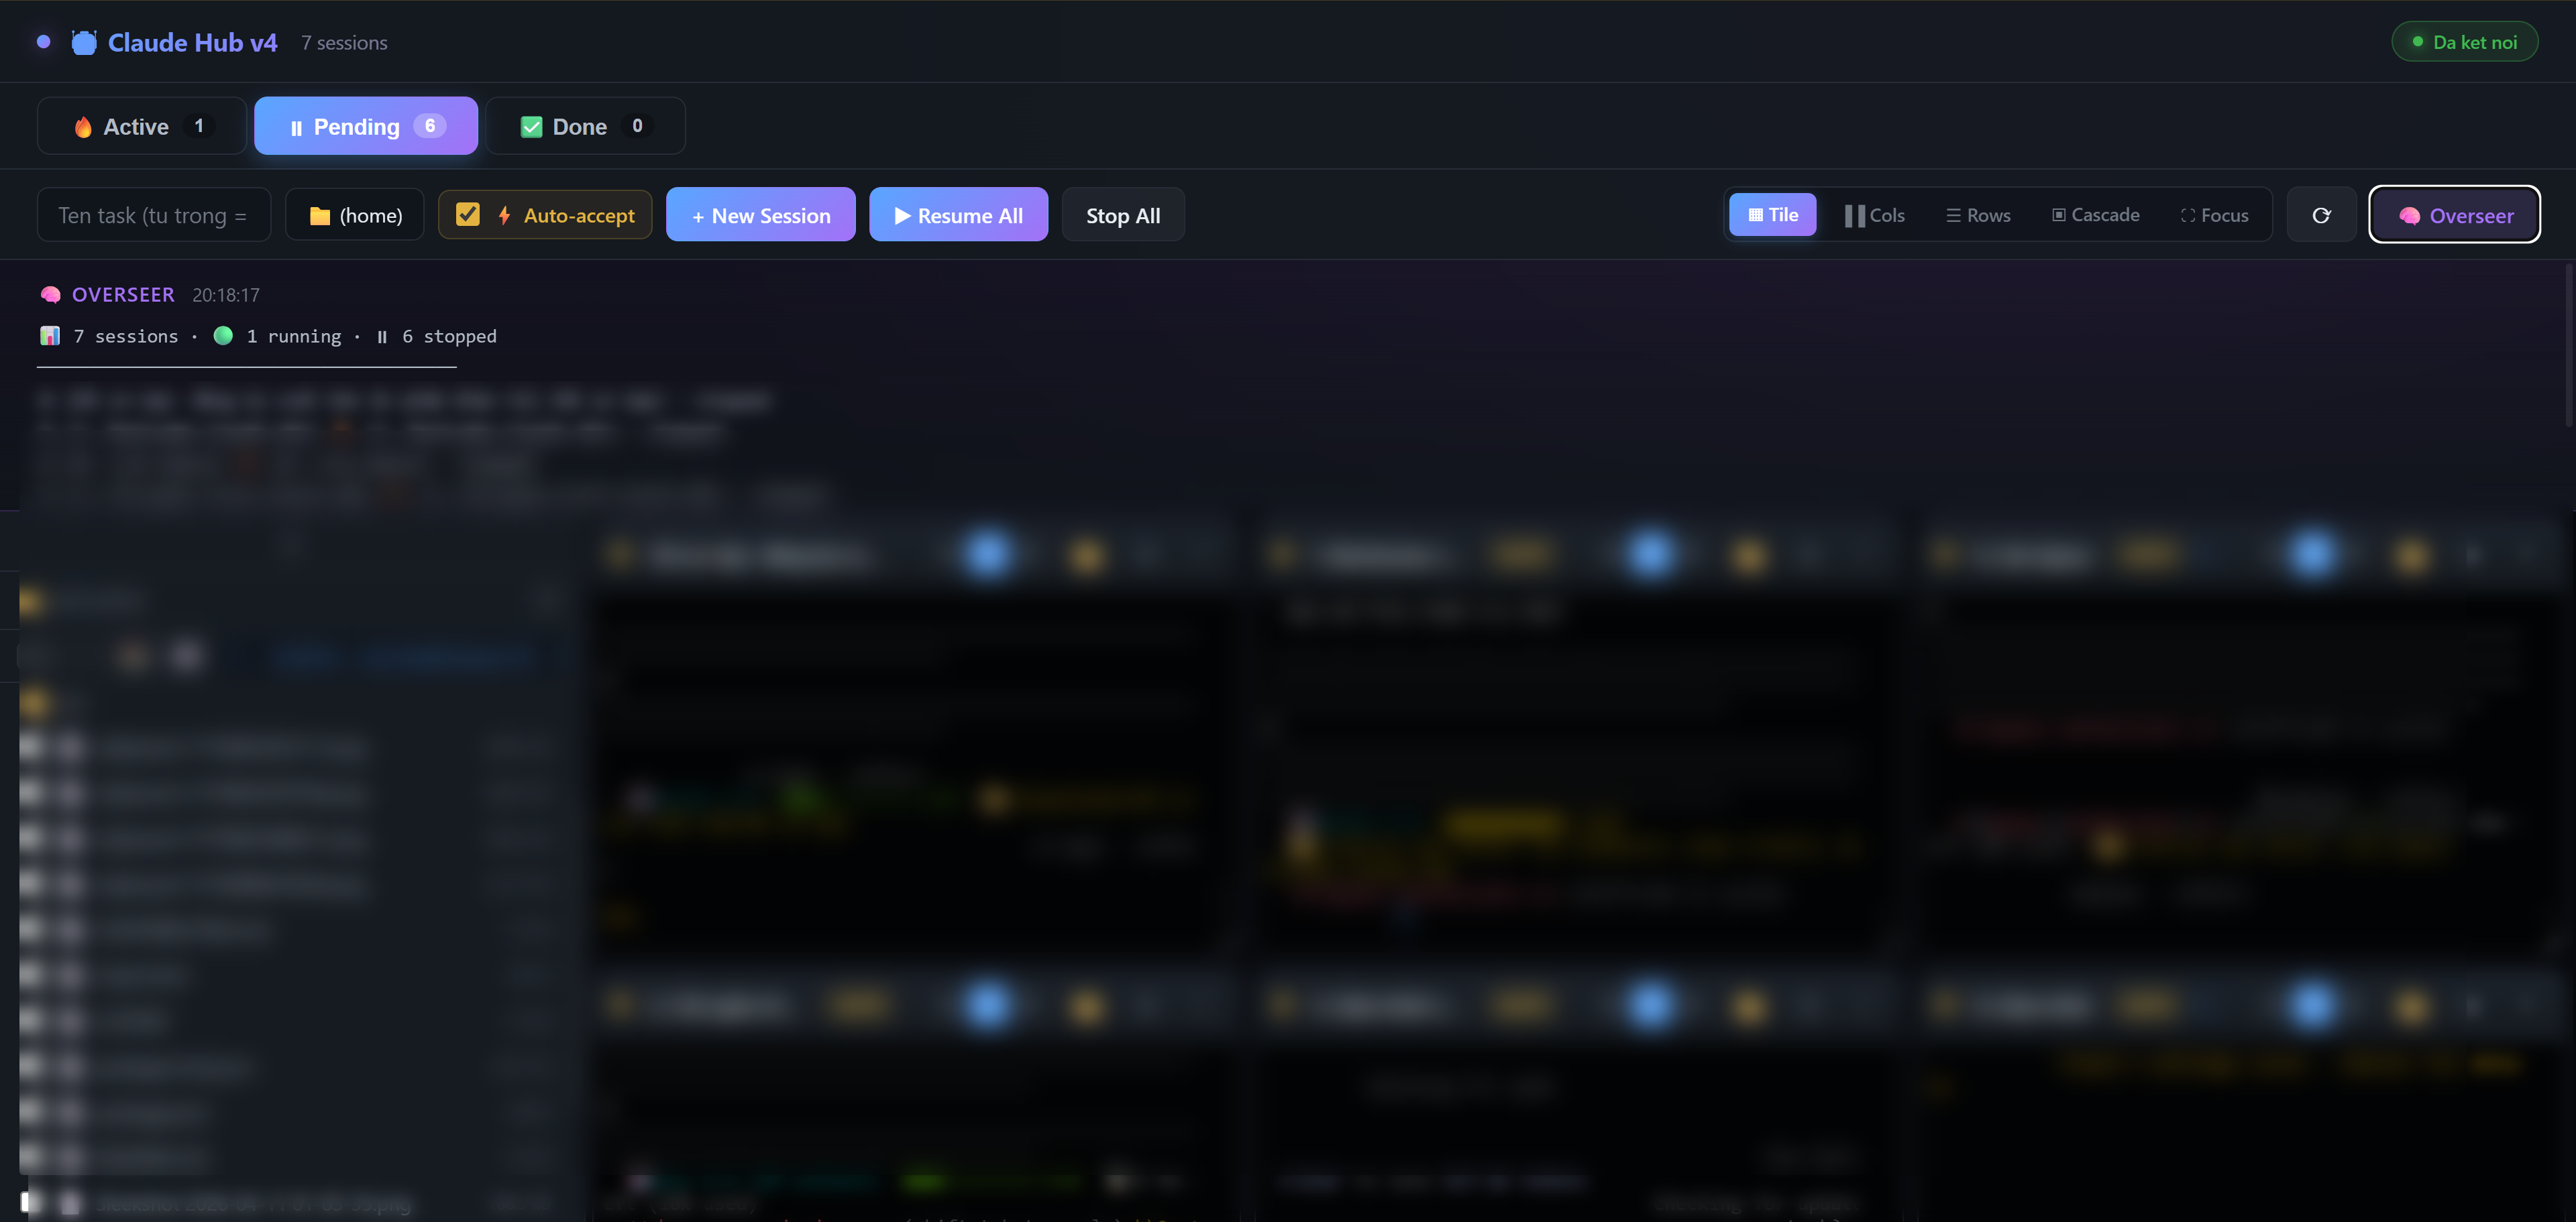Click the Da ket noi status badge

[x=2464, y=42]
